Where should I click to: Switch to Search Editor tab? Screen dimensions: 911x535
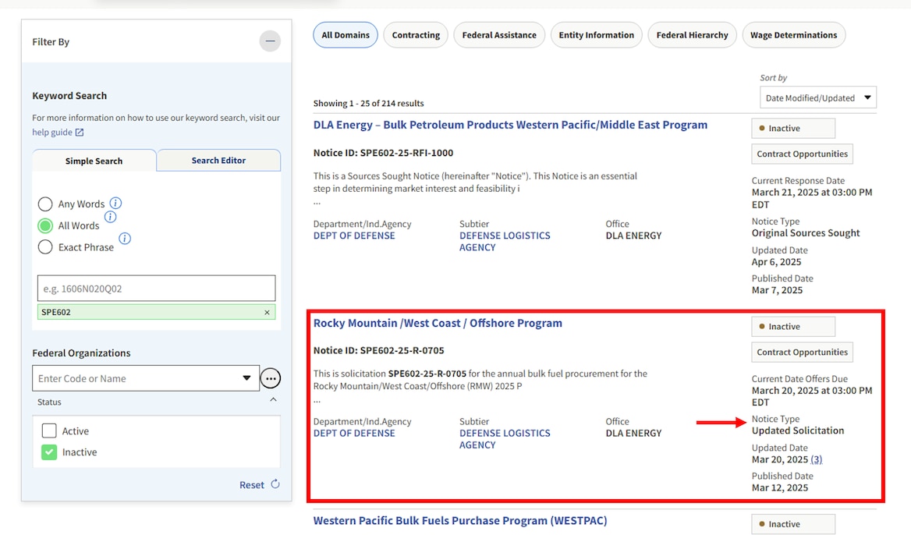click(218, 161)
